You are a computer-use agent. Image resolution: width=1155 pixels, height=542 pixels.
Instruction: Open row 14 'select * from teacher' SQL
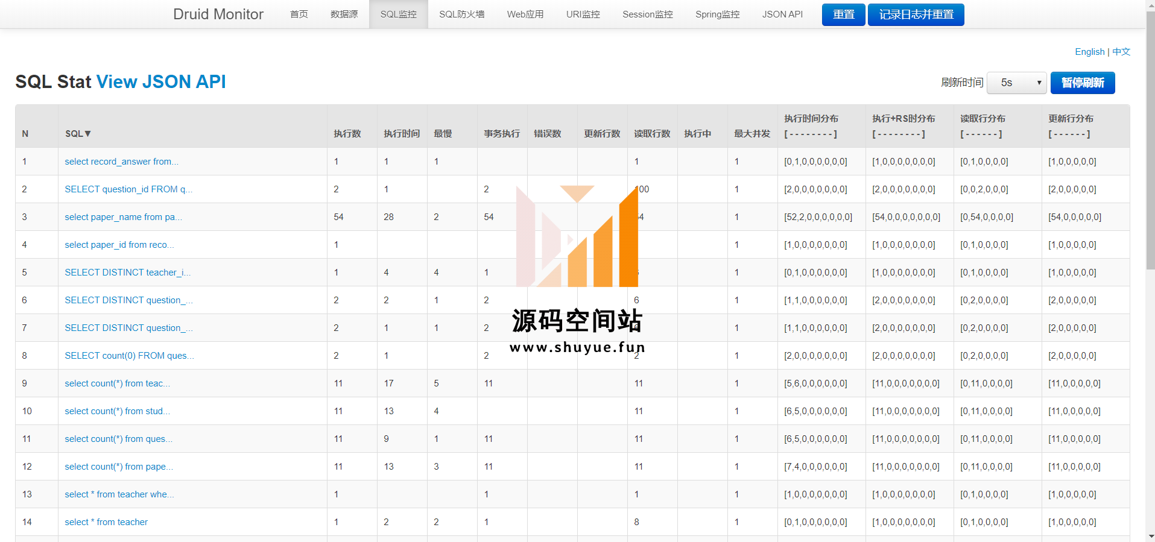[x=106, y=522]
